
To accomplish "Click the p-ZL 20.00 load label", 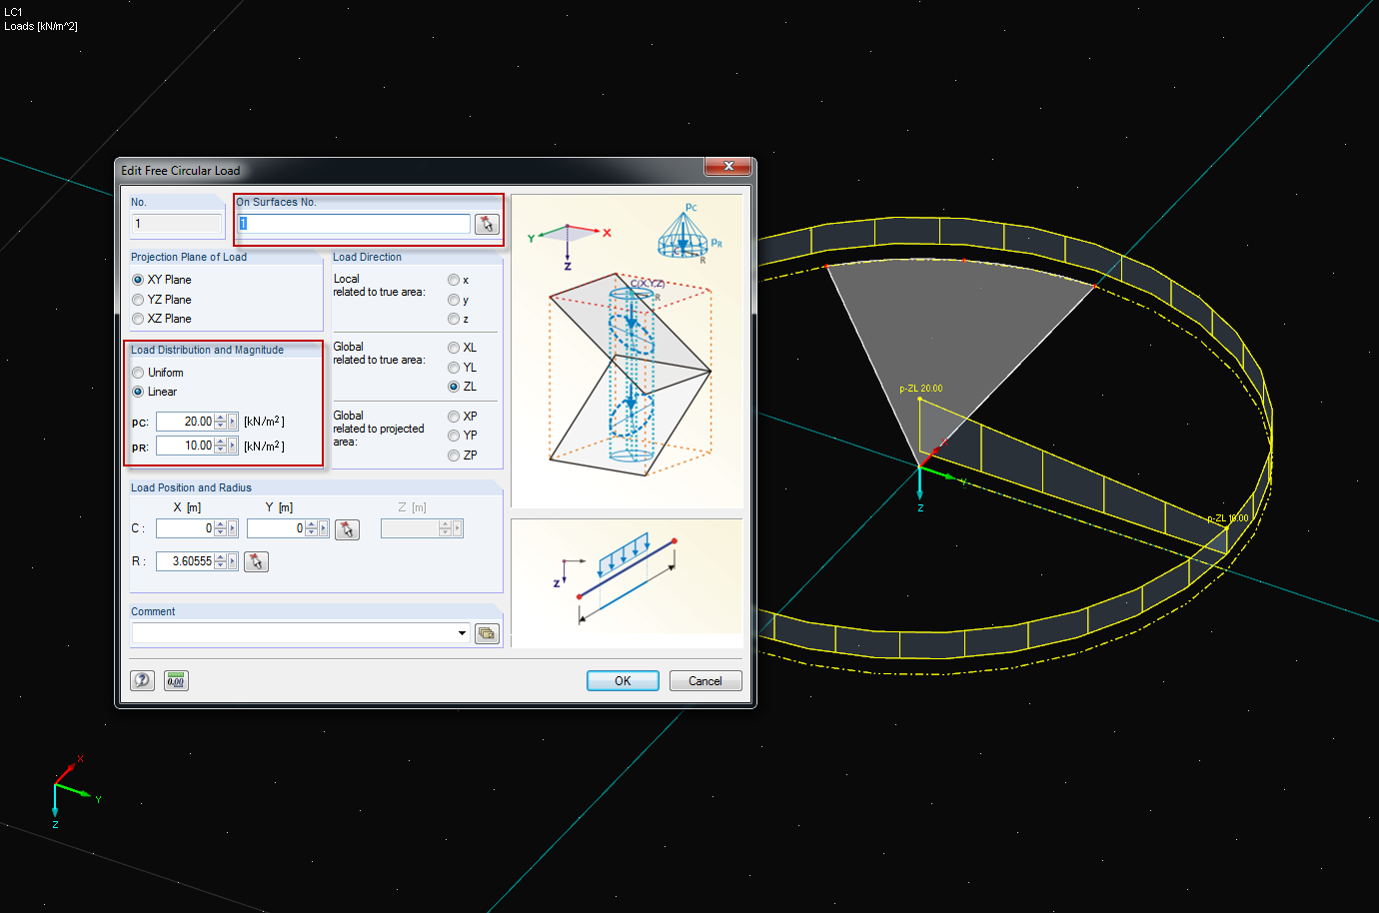I will click(x=921, y=389).
